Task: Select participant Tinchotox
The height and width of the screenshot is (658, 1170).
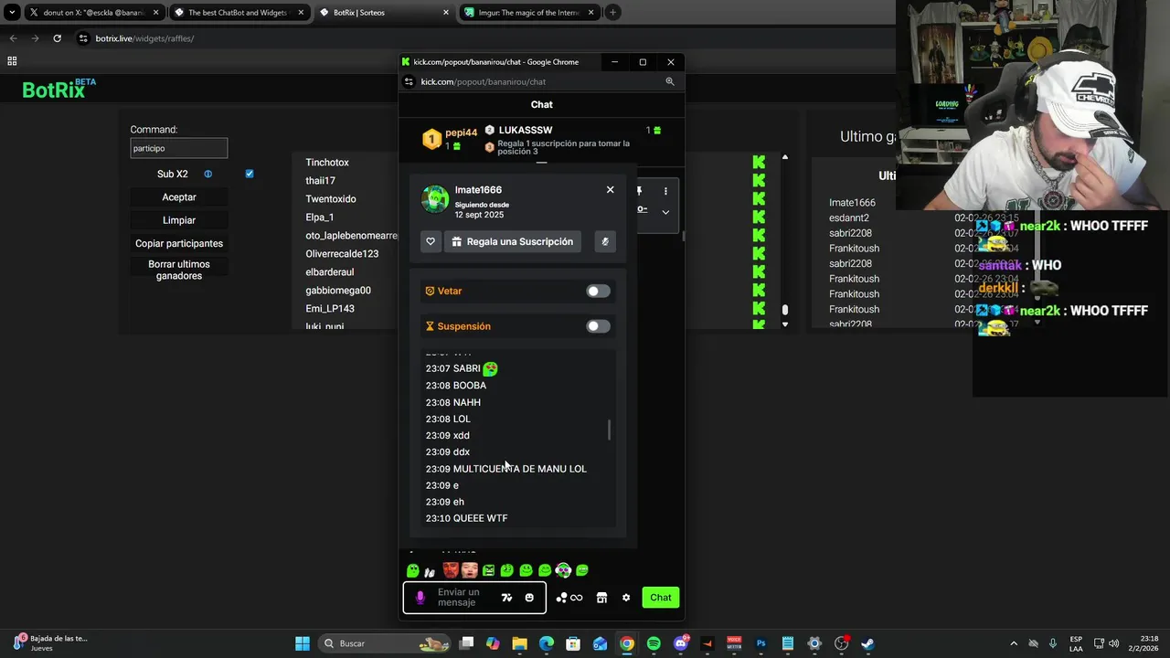Action: click(x=327, y=163)
